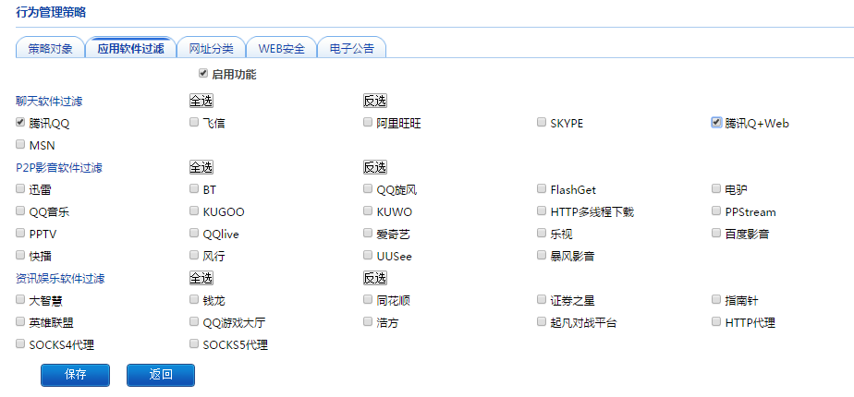Click the 行为管理策略 page heading
This screenshot has width=854, height=397.
click(51, 13)
